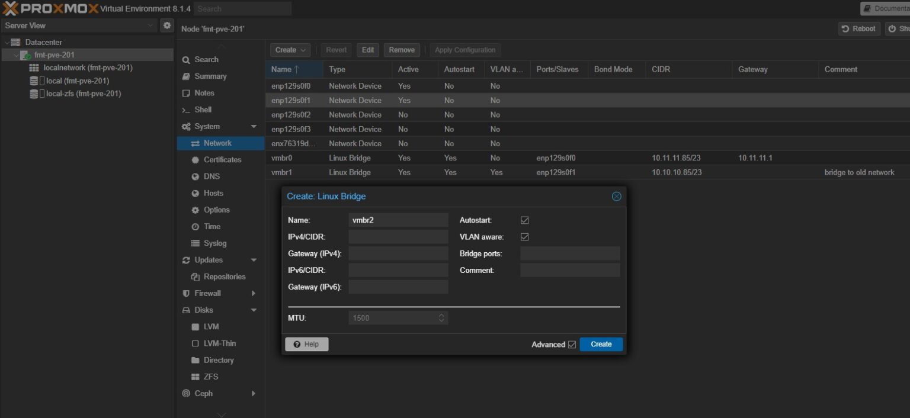Click the IPv4/CIDR input field
The image size is (910, 418).
[398, 236]
